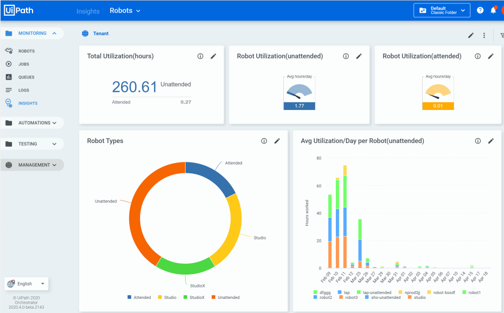This screenshot has height=313, width=504.
Task: Edit the Robot Utilization(attended) widget
Action: (491, 56)
